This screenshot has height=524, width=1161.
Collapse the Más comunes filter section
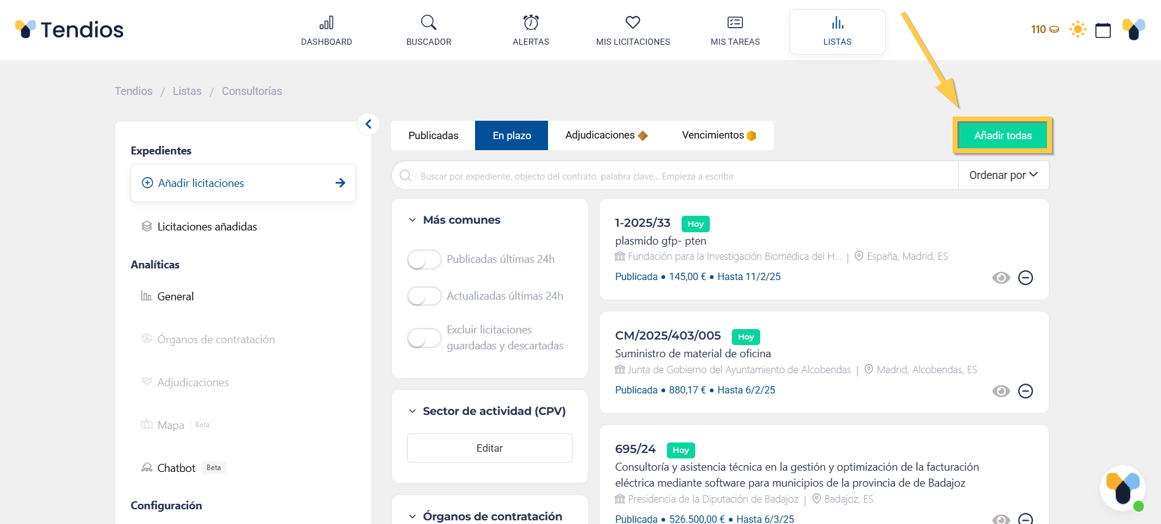pyautogui.click(x=413, y=220)
